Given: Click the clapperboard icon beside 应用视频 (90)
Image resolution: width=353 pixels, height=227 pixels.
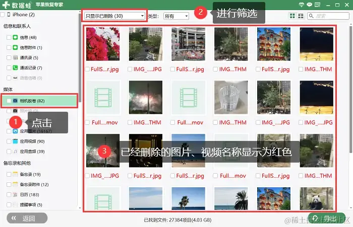Looking at the screenshot, I should click(x=15, y=141).
